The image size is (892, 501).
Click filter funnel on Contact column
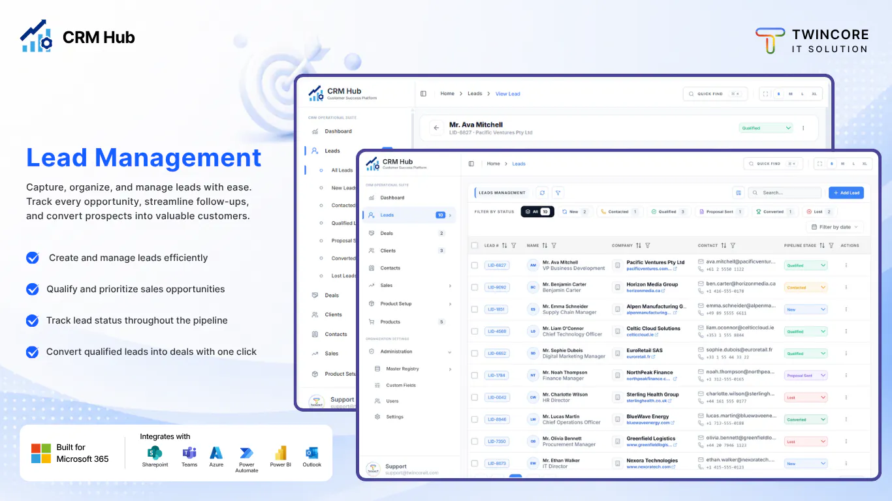pos(733,245)
